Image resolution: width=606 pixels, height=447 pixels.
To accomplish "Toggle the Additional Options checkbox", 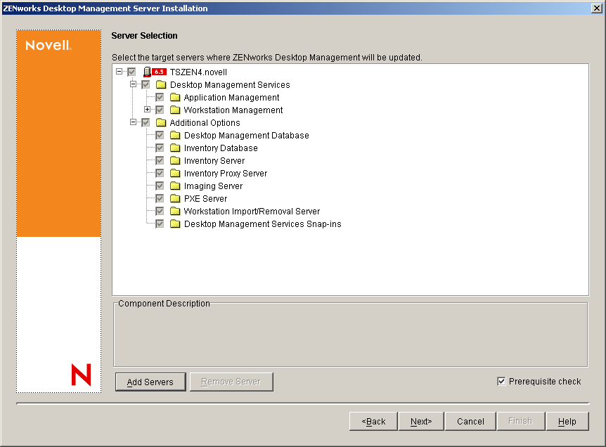I will point(146,123).
